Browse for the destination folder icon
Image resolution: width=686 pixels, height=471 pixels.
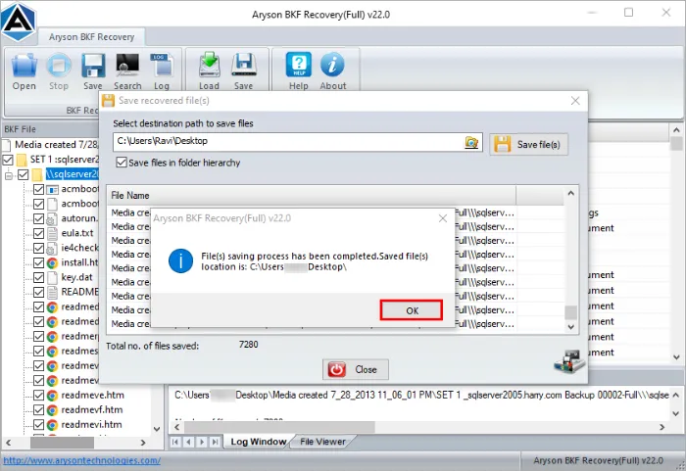pyautogui.click(x=471, y=142)
